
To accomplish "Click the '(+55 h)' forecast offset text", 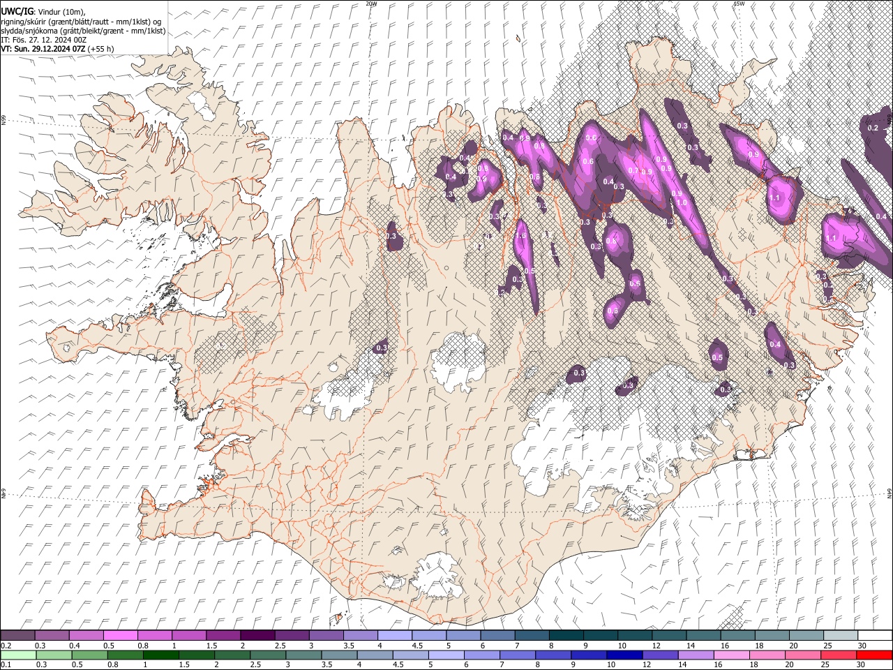I will click(101, 49).
